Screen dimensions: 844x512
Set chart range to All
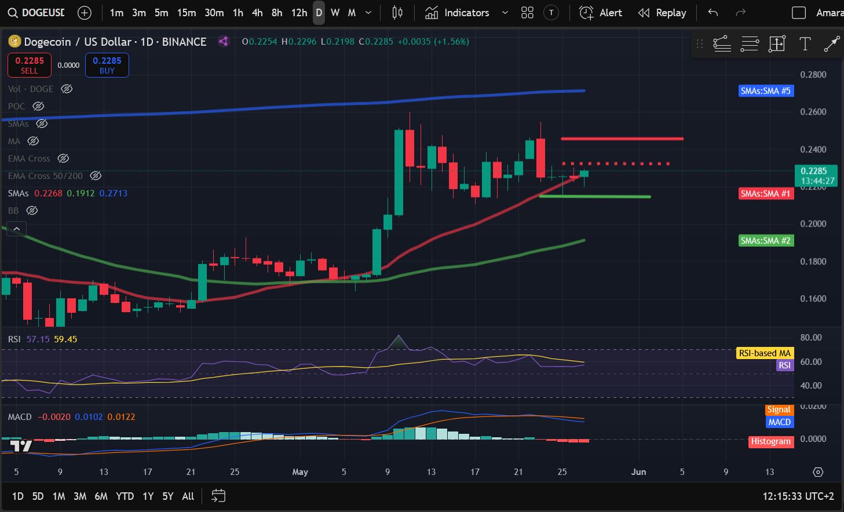pyautogui.click(x=188, y=496)
